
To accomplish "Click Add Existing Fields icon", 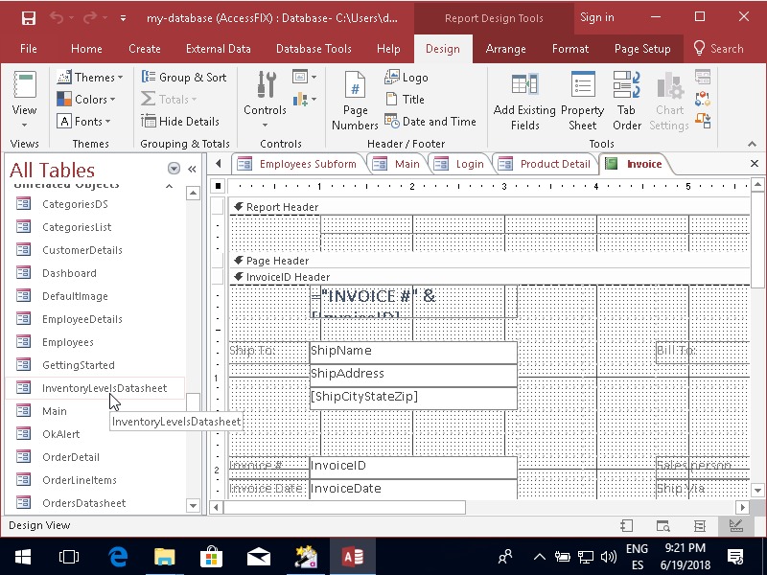I will [x=524, y=101].
